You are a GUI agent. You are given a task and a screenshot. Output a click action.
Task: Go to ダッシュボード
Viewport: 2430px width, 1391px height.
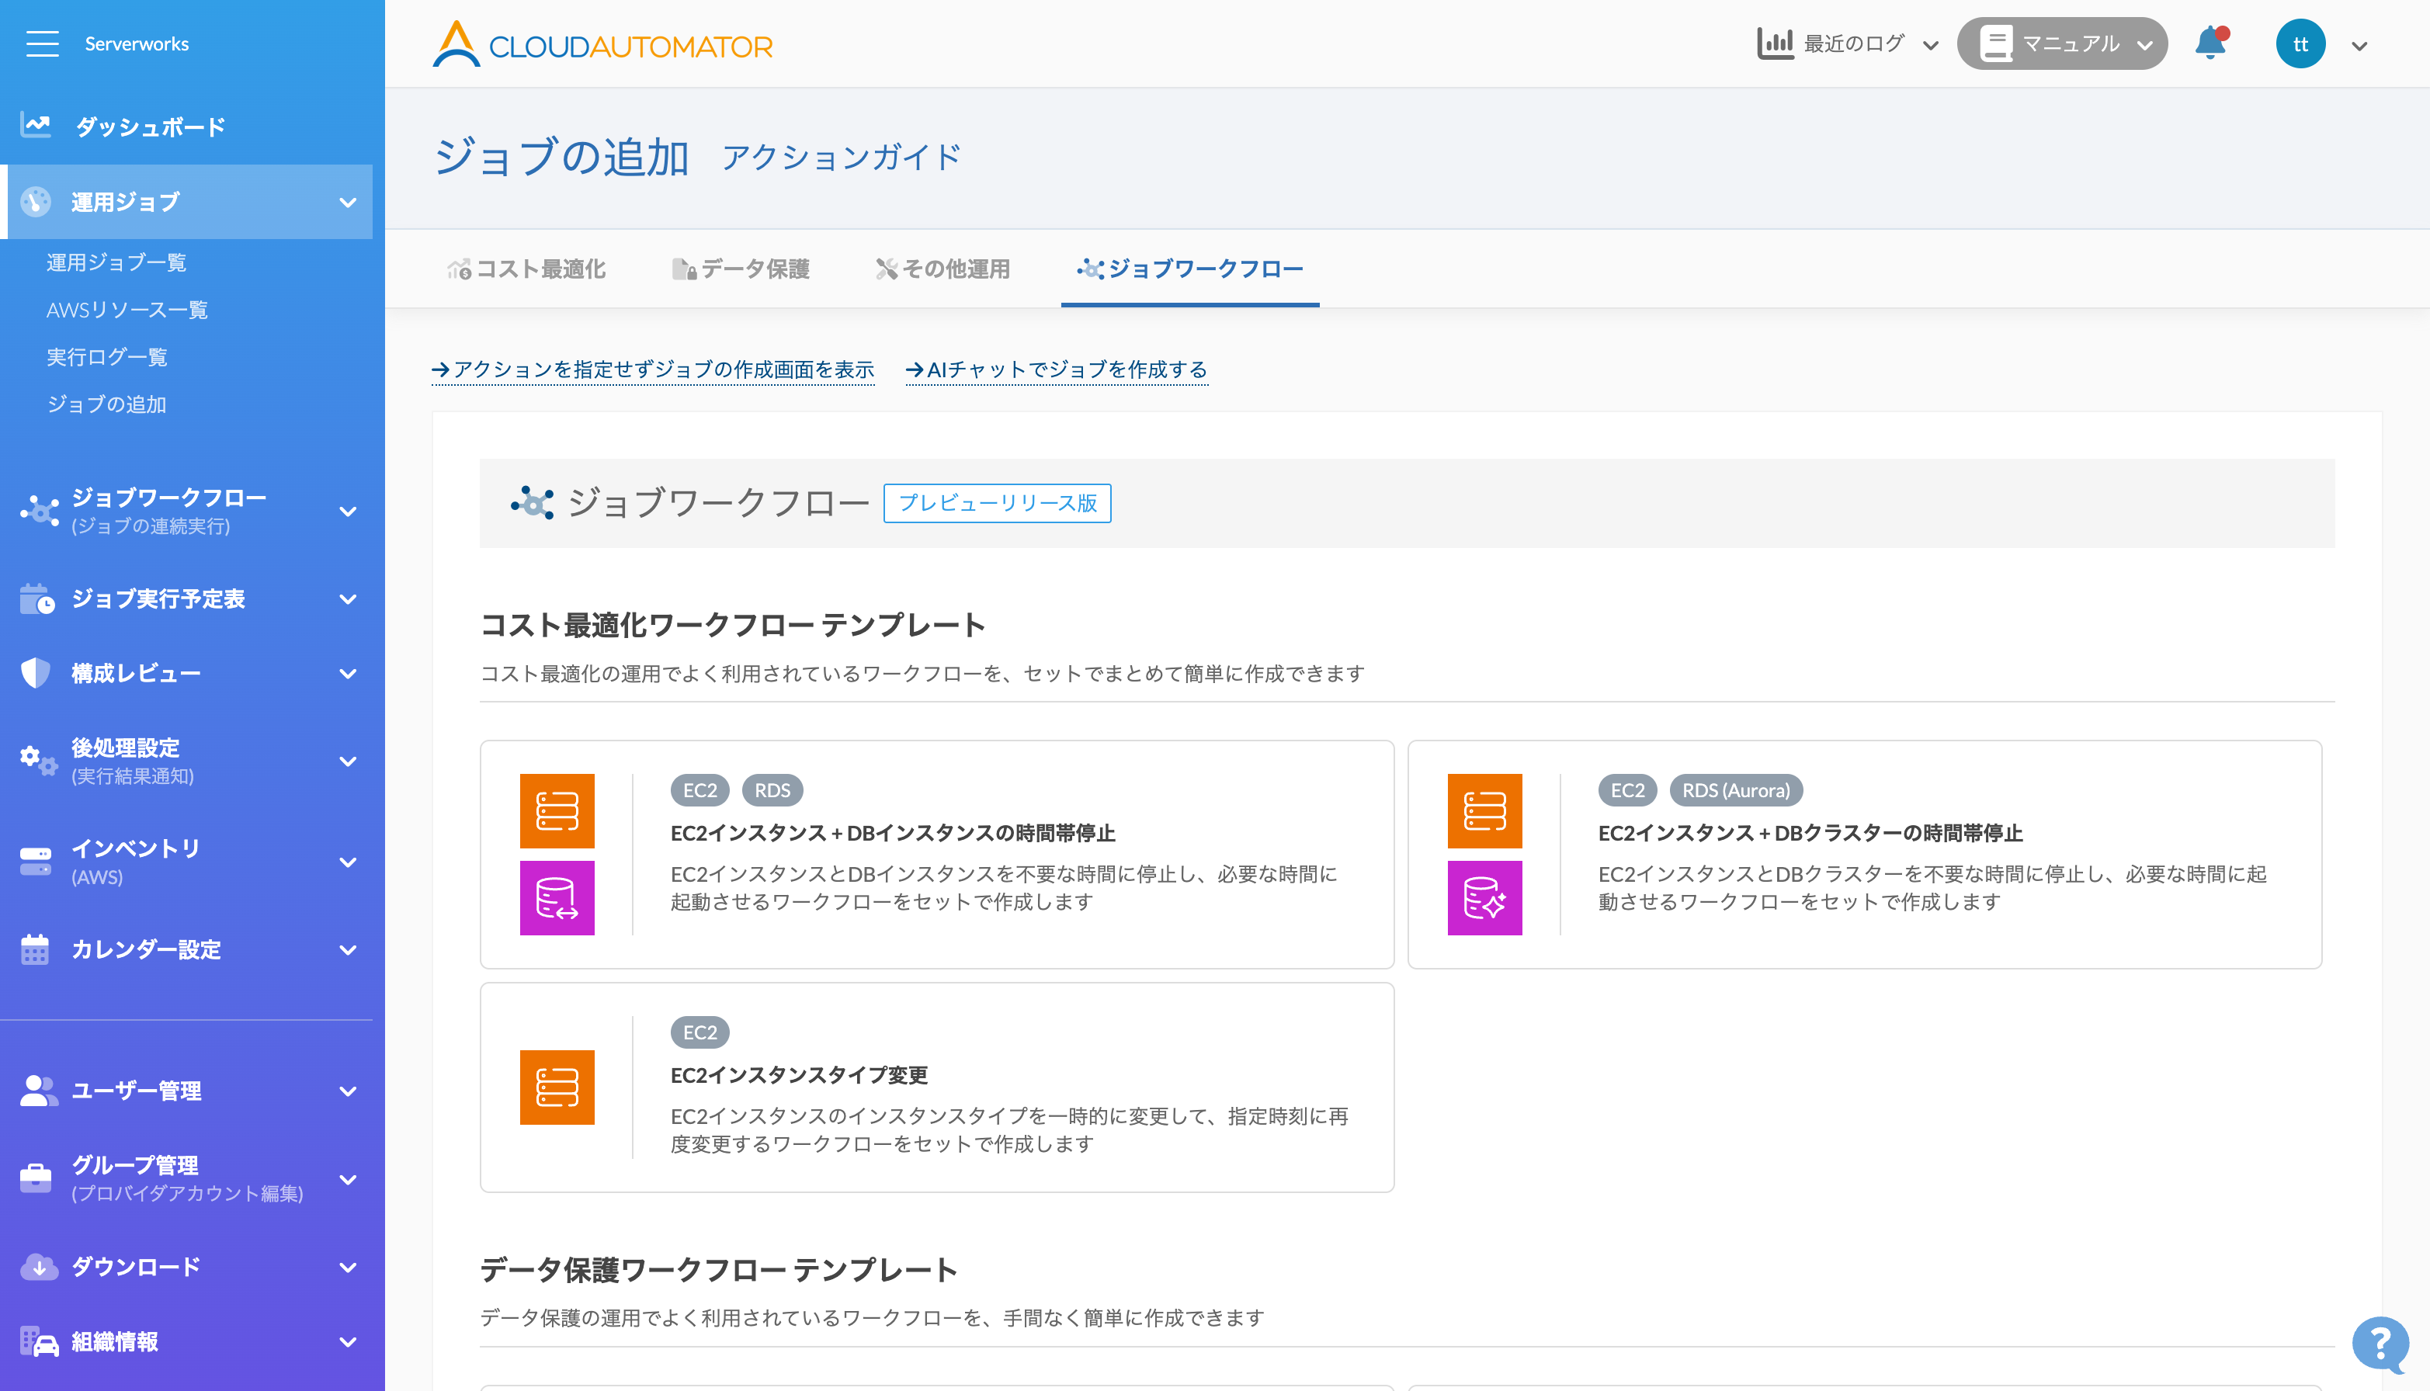tap(150, 126)
